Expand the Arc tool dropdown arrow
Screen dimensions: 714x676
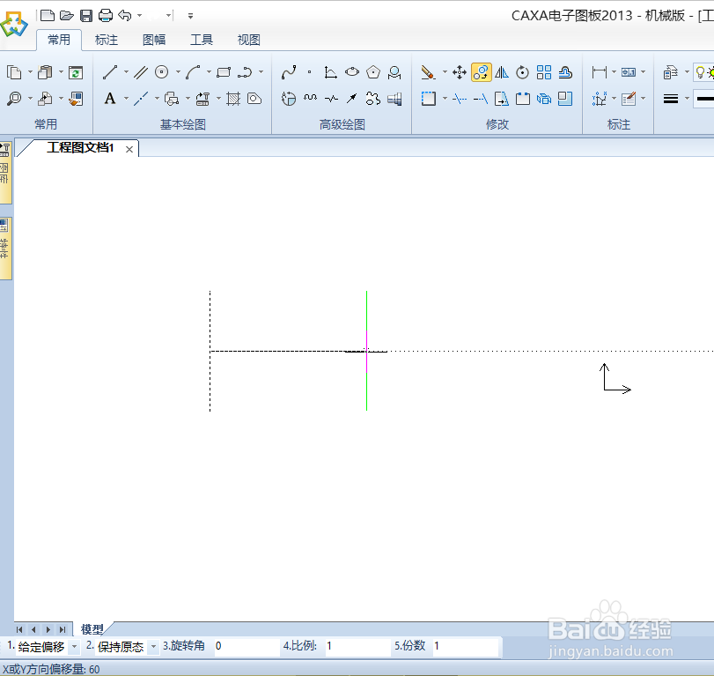coord(209,72)
